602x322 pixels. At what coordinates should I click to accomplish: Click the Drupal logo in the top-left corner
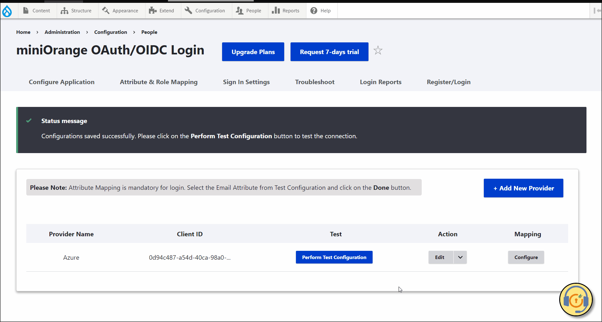(x=7, y=10)
